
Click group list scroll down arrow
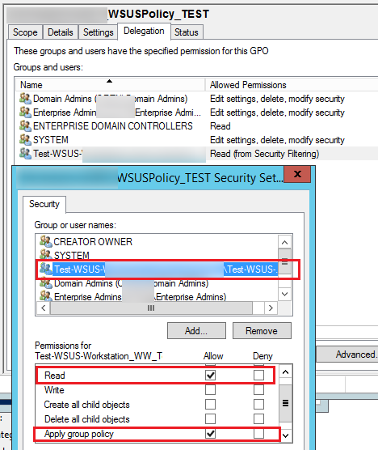pyautogui.click(x=284, y=294)
